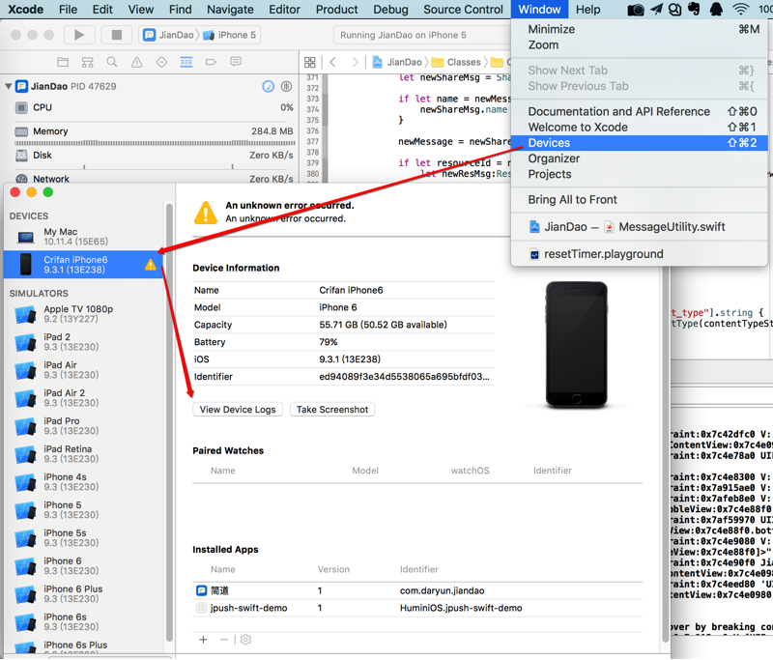The width and height of the screenshot is (773, 660).
Task: Select My Mac in Devices list
Action: [84, 237]
